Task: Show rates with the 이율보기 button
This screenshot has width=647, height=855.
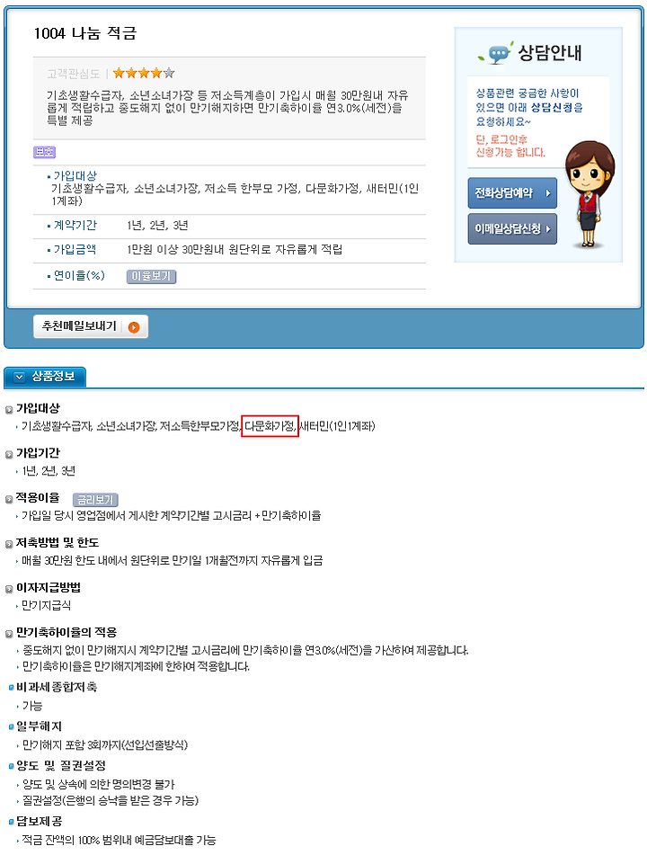Action: pyautogui.click(x=151, y=276)
